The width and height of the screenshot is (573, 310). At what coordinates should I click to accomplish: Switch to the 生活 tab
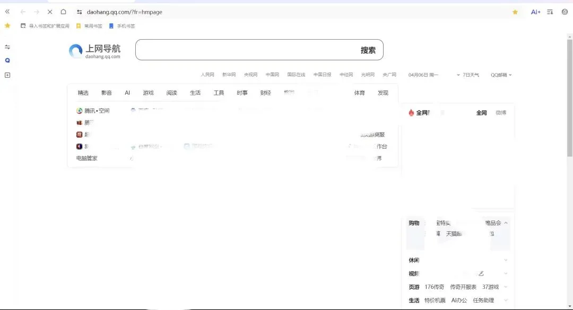tap(195, 93)
